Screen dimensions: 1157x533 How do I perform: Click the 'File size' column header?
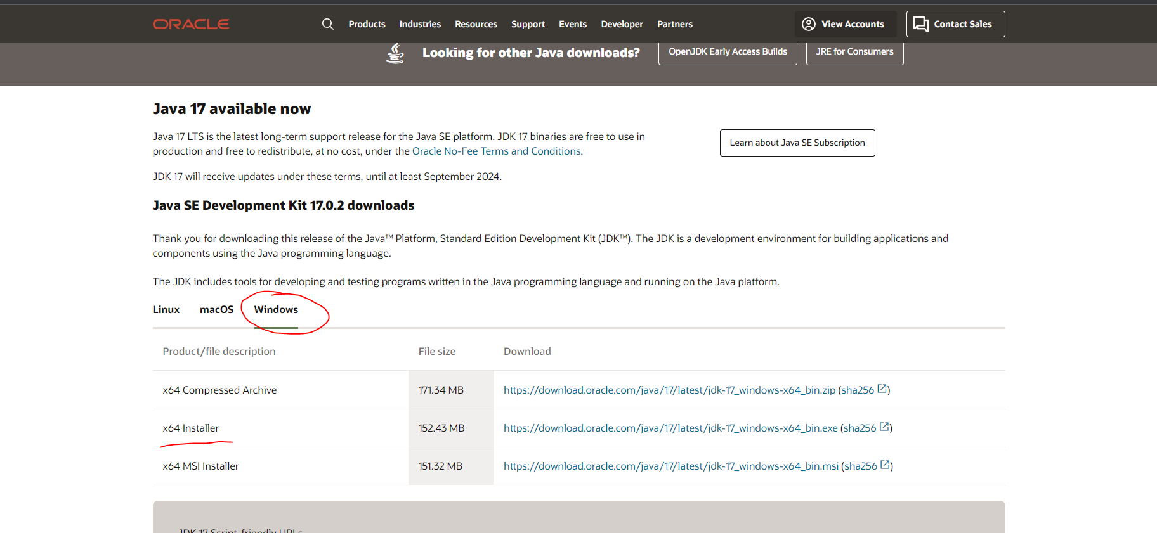(436, 351)
